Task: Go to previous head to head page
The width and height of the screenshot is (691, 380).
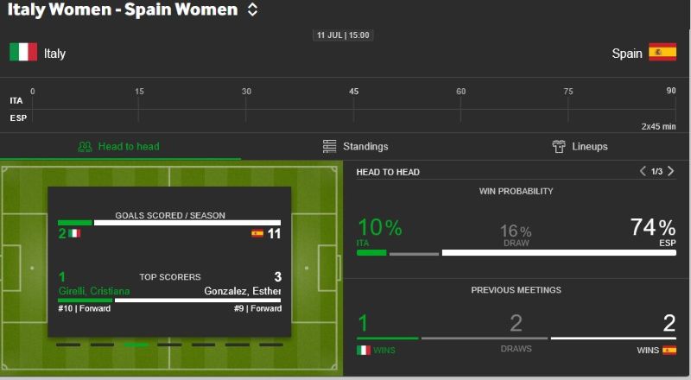Action: 643,172
